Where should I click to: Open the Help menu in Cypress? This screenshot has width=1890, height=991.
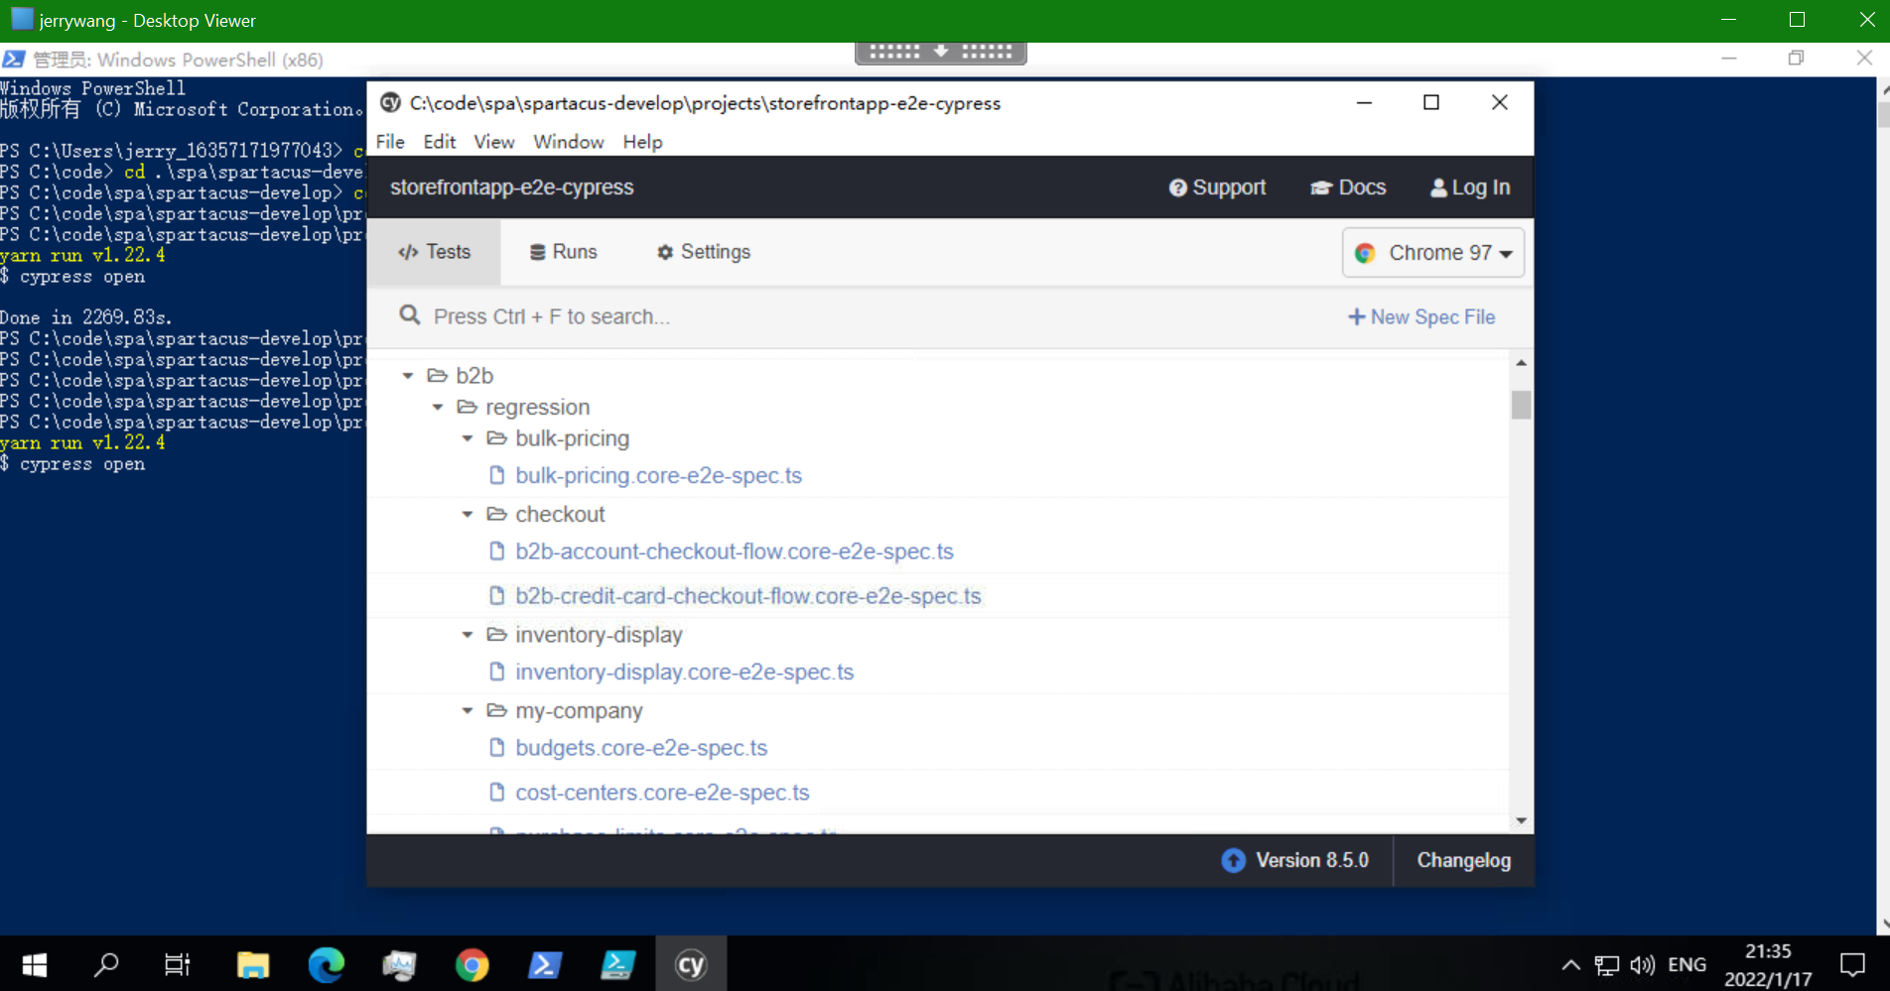(x=643, y=142)
